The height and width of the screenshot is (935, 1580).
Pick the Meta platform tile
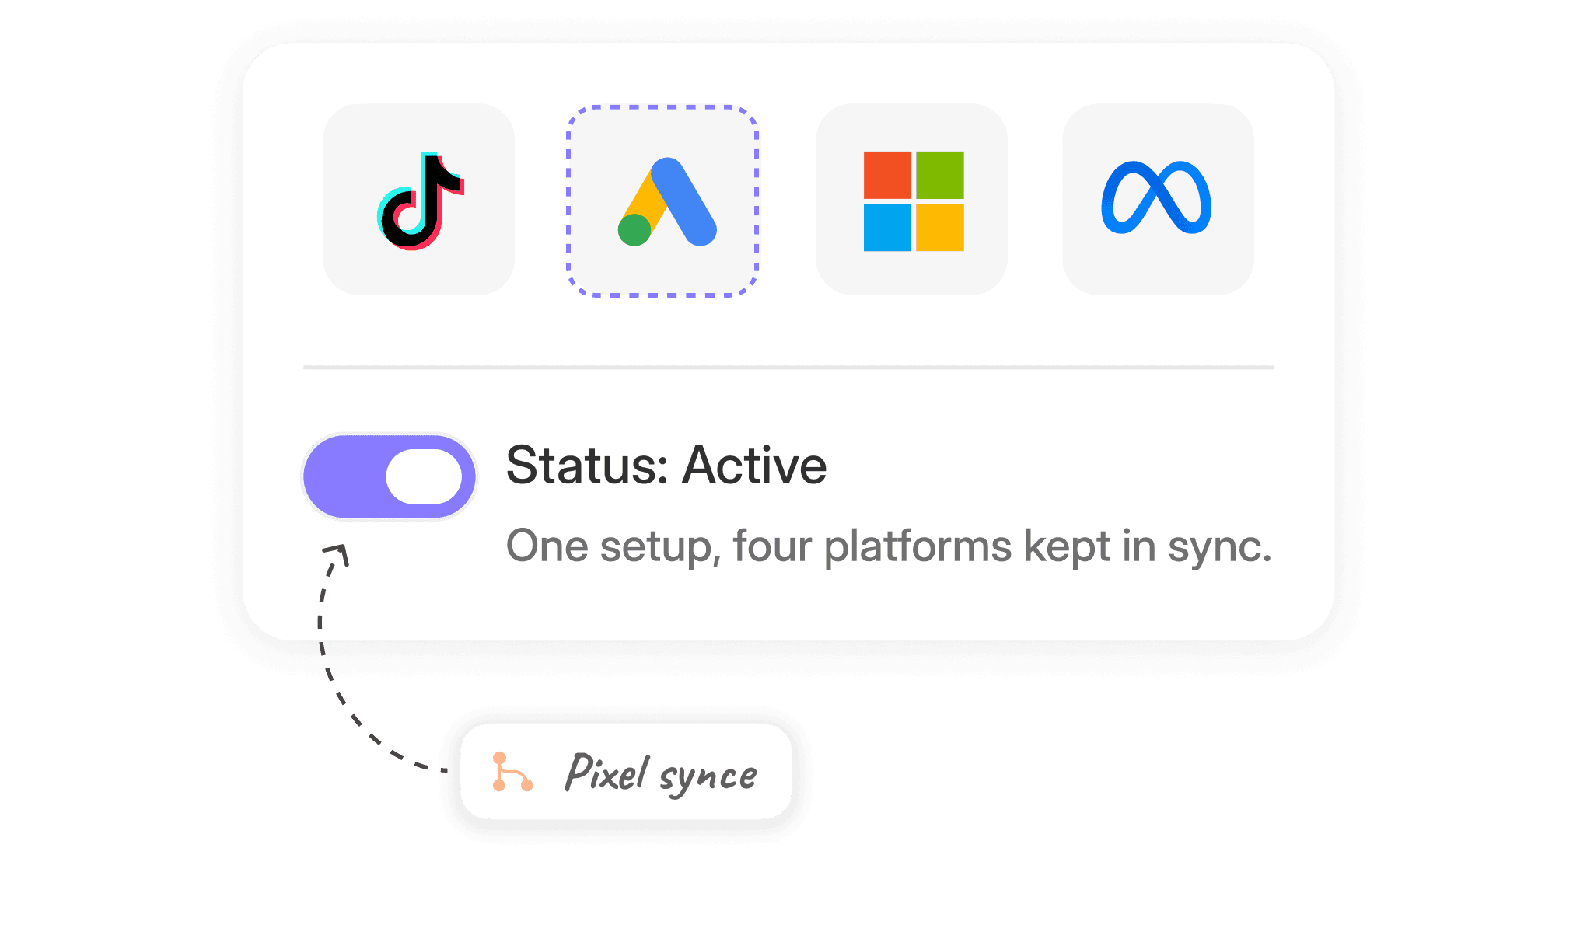click(x=1158, y=199)
